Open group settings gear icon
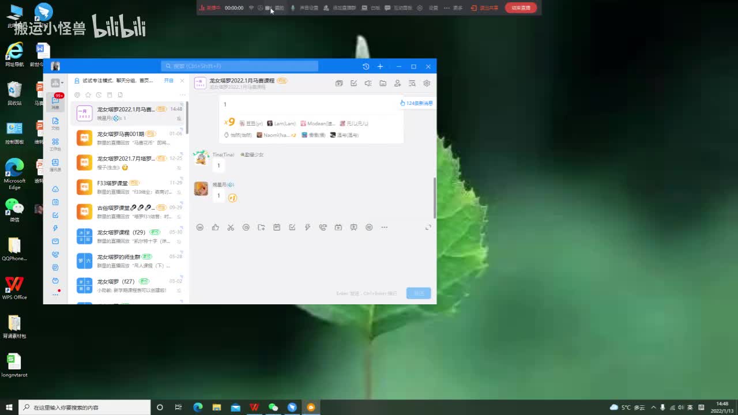Viewport: 738px width, 415px height. tap(427, 83)
